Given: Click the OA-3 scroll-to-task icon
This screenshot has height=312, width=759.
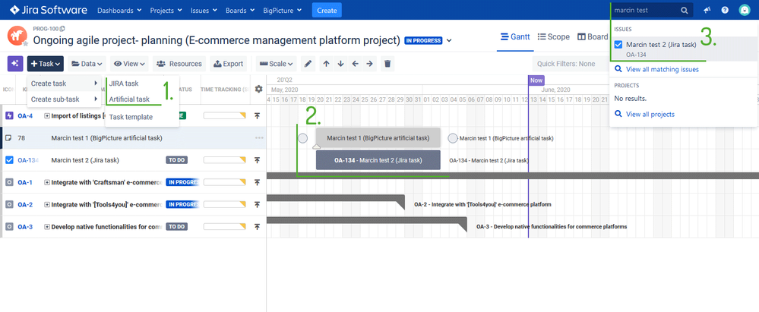Looking at the screenshot, I should 257,226.
